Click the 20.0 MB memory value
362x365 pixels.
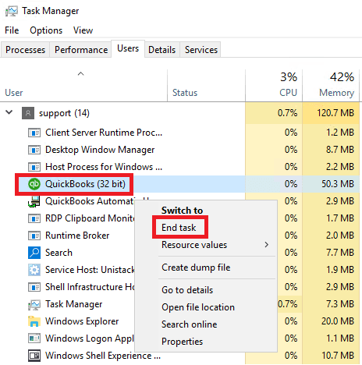coord(338,321)
